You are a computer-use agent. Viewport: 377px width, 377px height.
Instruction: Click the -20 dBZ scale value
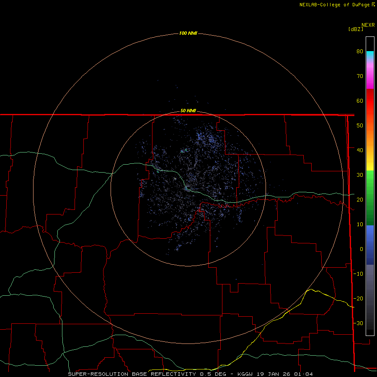(x=358, y=298)
